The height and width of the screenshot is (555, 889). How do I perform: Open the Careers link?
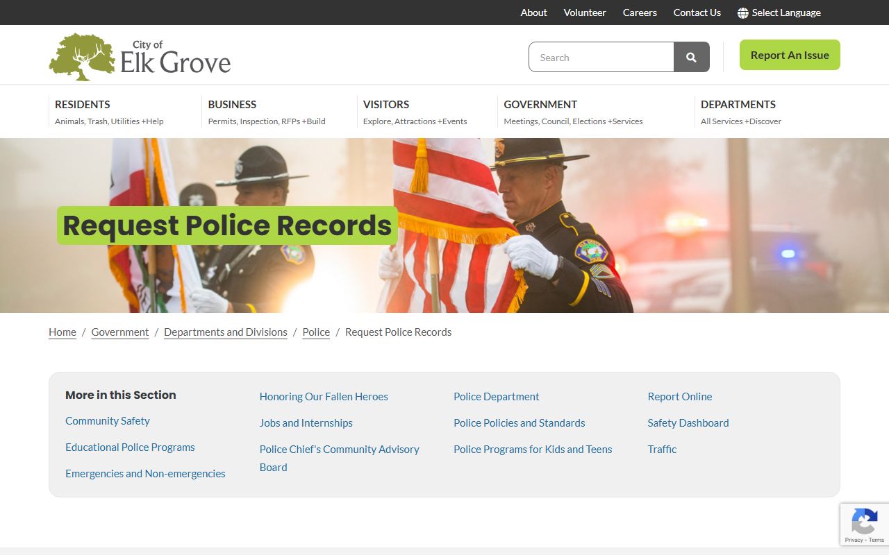coord(640,12)
